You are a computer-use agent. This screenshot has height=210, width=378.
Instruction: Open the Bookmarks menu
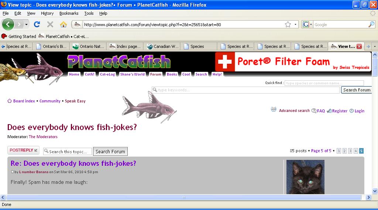pos(69,13)
